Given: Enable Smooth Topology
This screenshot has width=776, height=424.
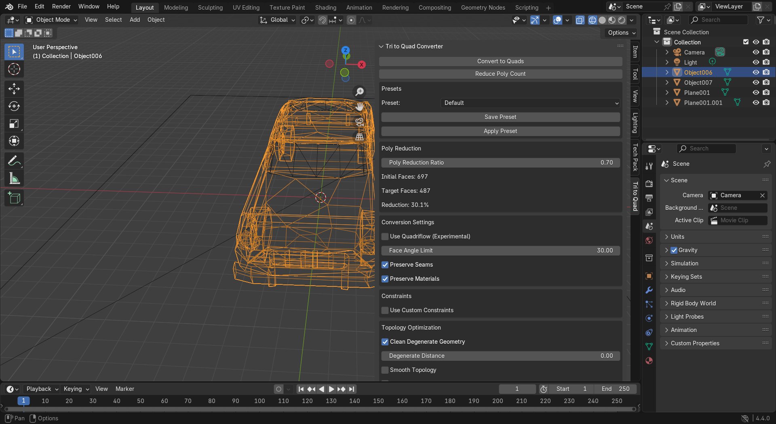Looking at the screenshot, I should [x=385, y=370].
